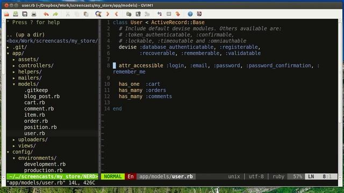The height and width of the screenshot is (193, 344).
Task: Click the Find help lifebuoy icon
Action: point(199,14)
